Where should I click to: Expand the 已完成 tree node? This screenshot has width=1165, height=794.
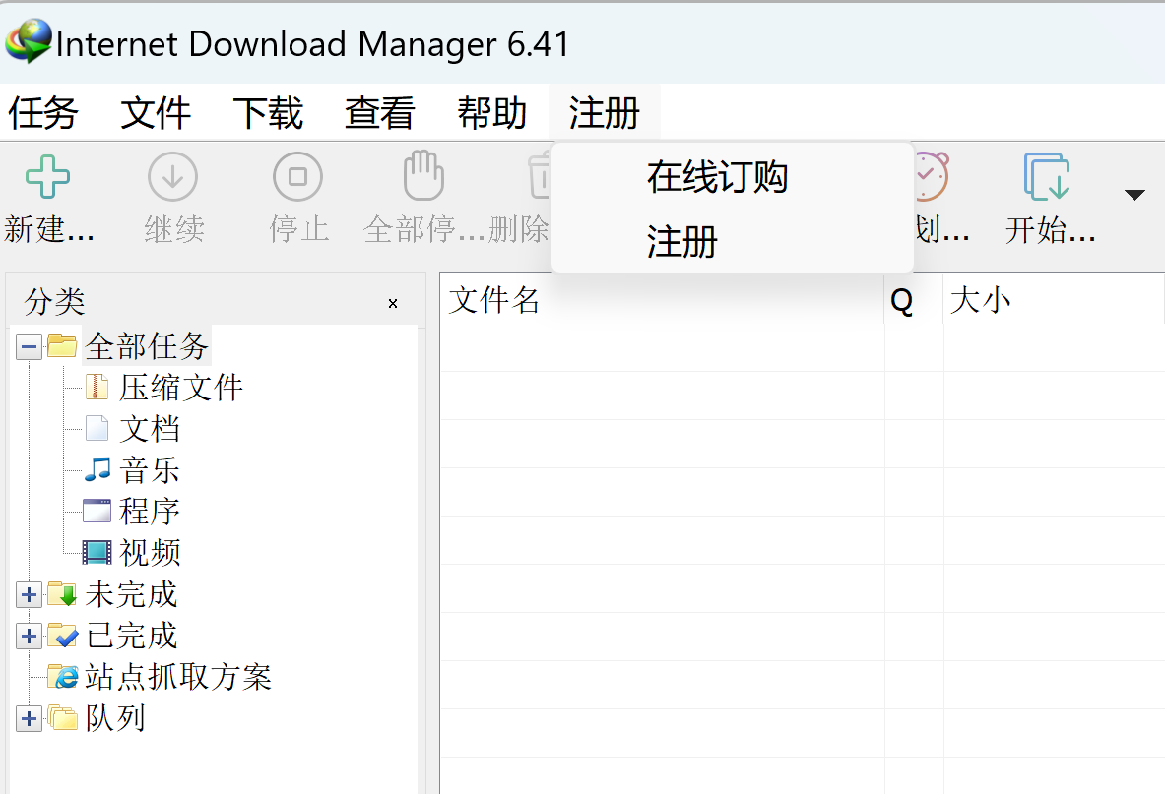click(30, 636)
